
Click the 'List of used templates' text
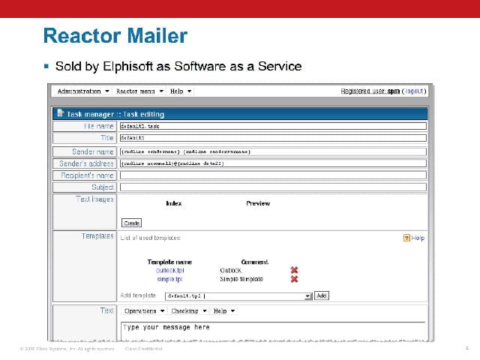tap(150, 238)
